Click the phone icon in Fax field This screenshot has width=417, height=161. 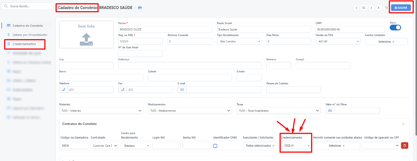click(123, 90)
